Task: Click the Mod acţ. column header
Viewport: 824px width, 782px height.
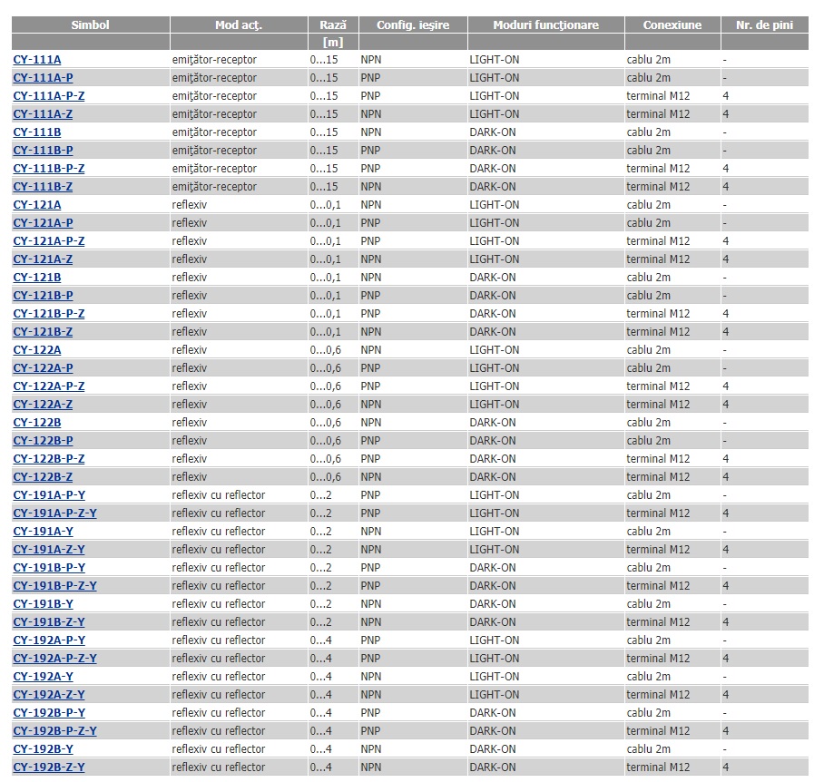Action: coord(239,24)
